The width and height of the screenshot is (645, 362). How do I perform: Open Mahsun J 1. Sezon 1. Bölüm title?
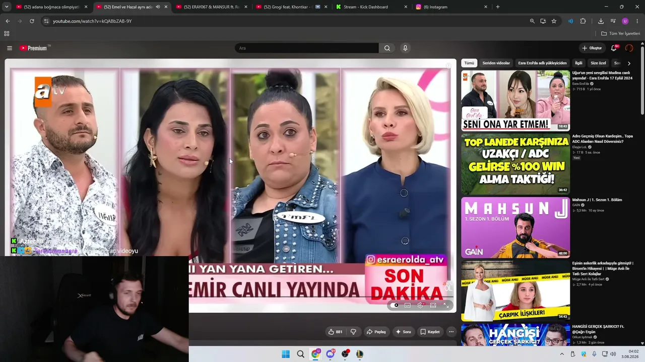click(597, 200)
